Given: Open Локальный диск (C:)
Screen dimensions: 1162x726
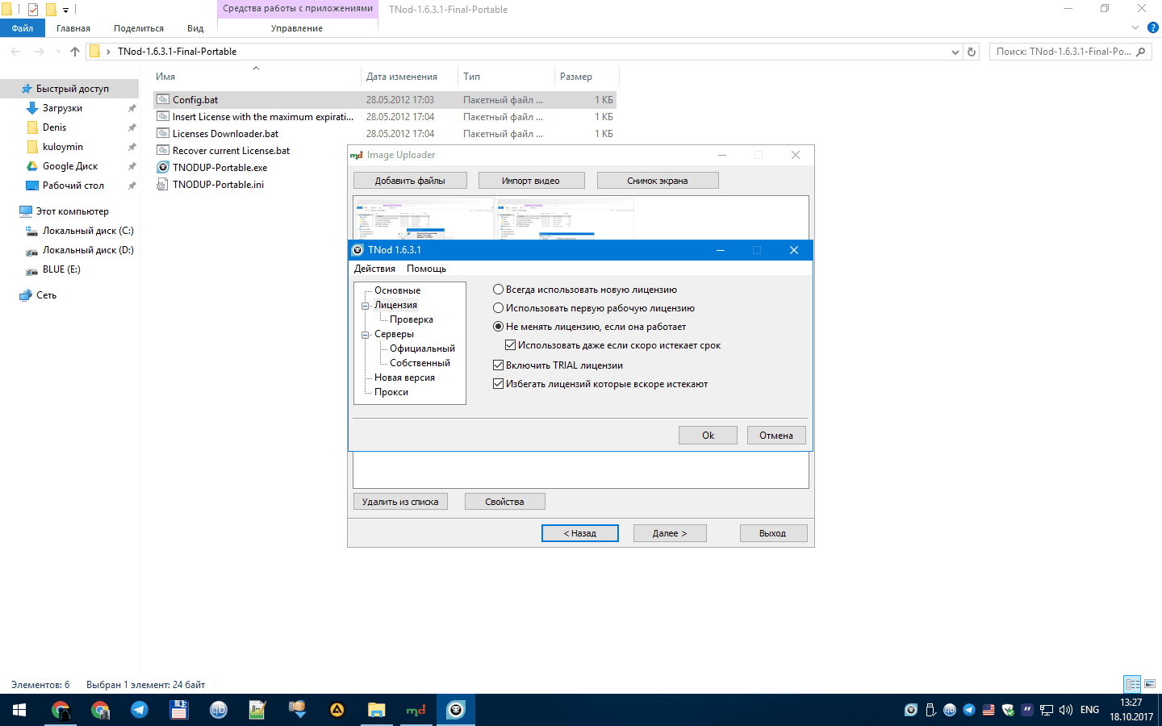Looking at the screenshot, I should pos(87,231).
